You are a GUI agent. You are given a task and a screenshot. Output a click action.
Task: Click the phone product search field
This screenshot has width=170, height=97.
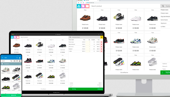click(x=7, y=61)
